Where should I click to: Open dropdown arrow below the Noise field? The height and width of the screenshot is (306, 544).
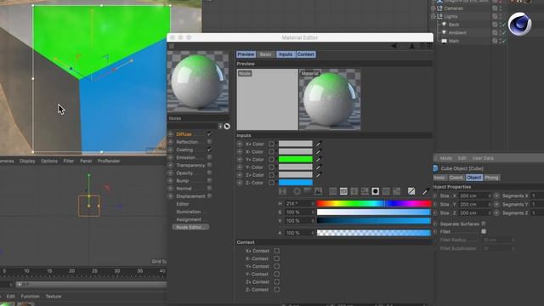pyautogui.click(x=220, y=127)
